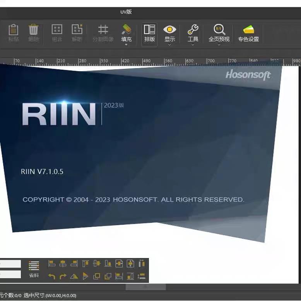Click the 选中尺寸:(W:0.00,H:0.00) status text

50,296
